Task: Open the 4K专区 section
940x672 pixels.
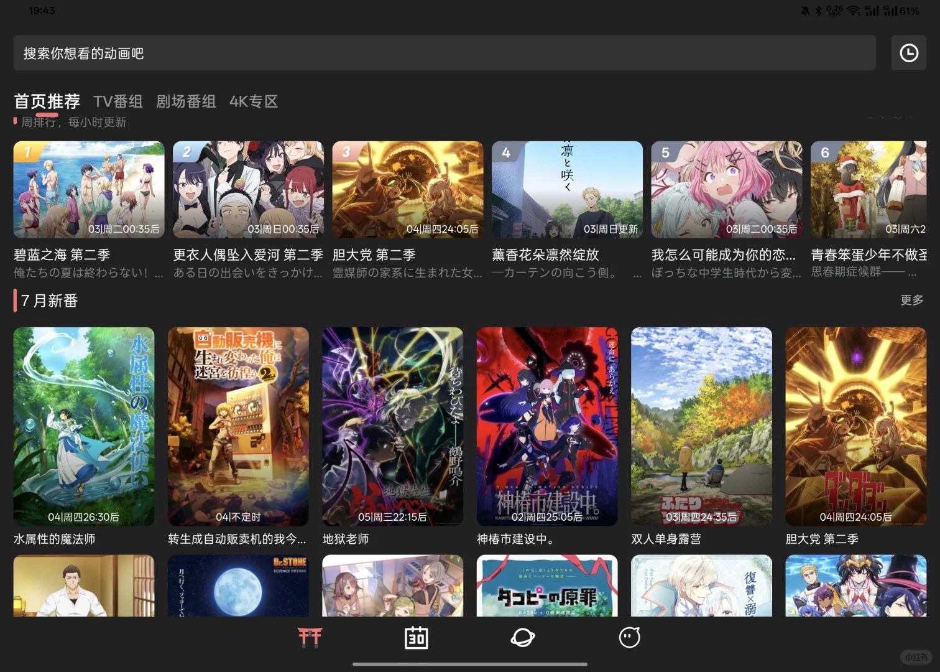Action: [x=254, y=101]
